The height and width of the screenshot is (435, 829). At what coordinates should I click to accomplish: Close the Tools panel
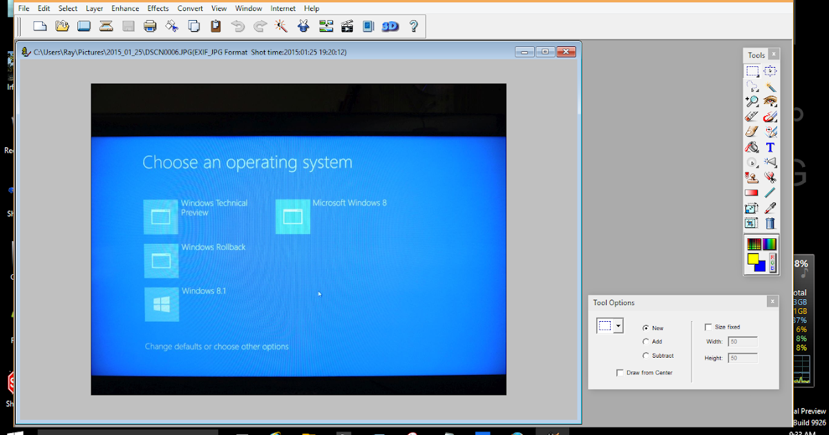click(x=774, y=55)
